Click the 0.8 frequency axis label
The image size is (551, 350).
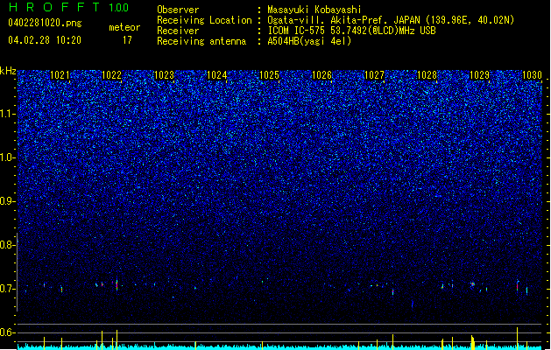click(6, 245)
